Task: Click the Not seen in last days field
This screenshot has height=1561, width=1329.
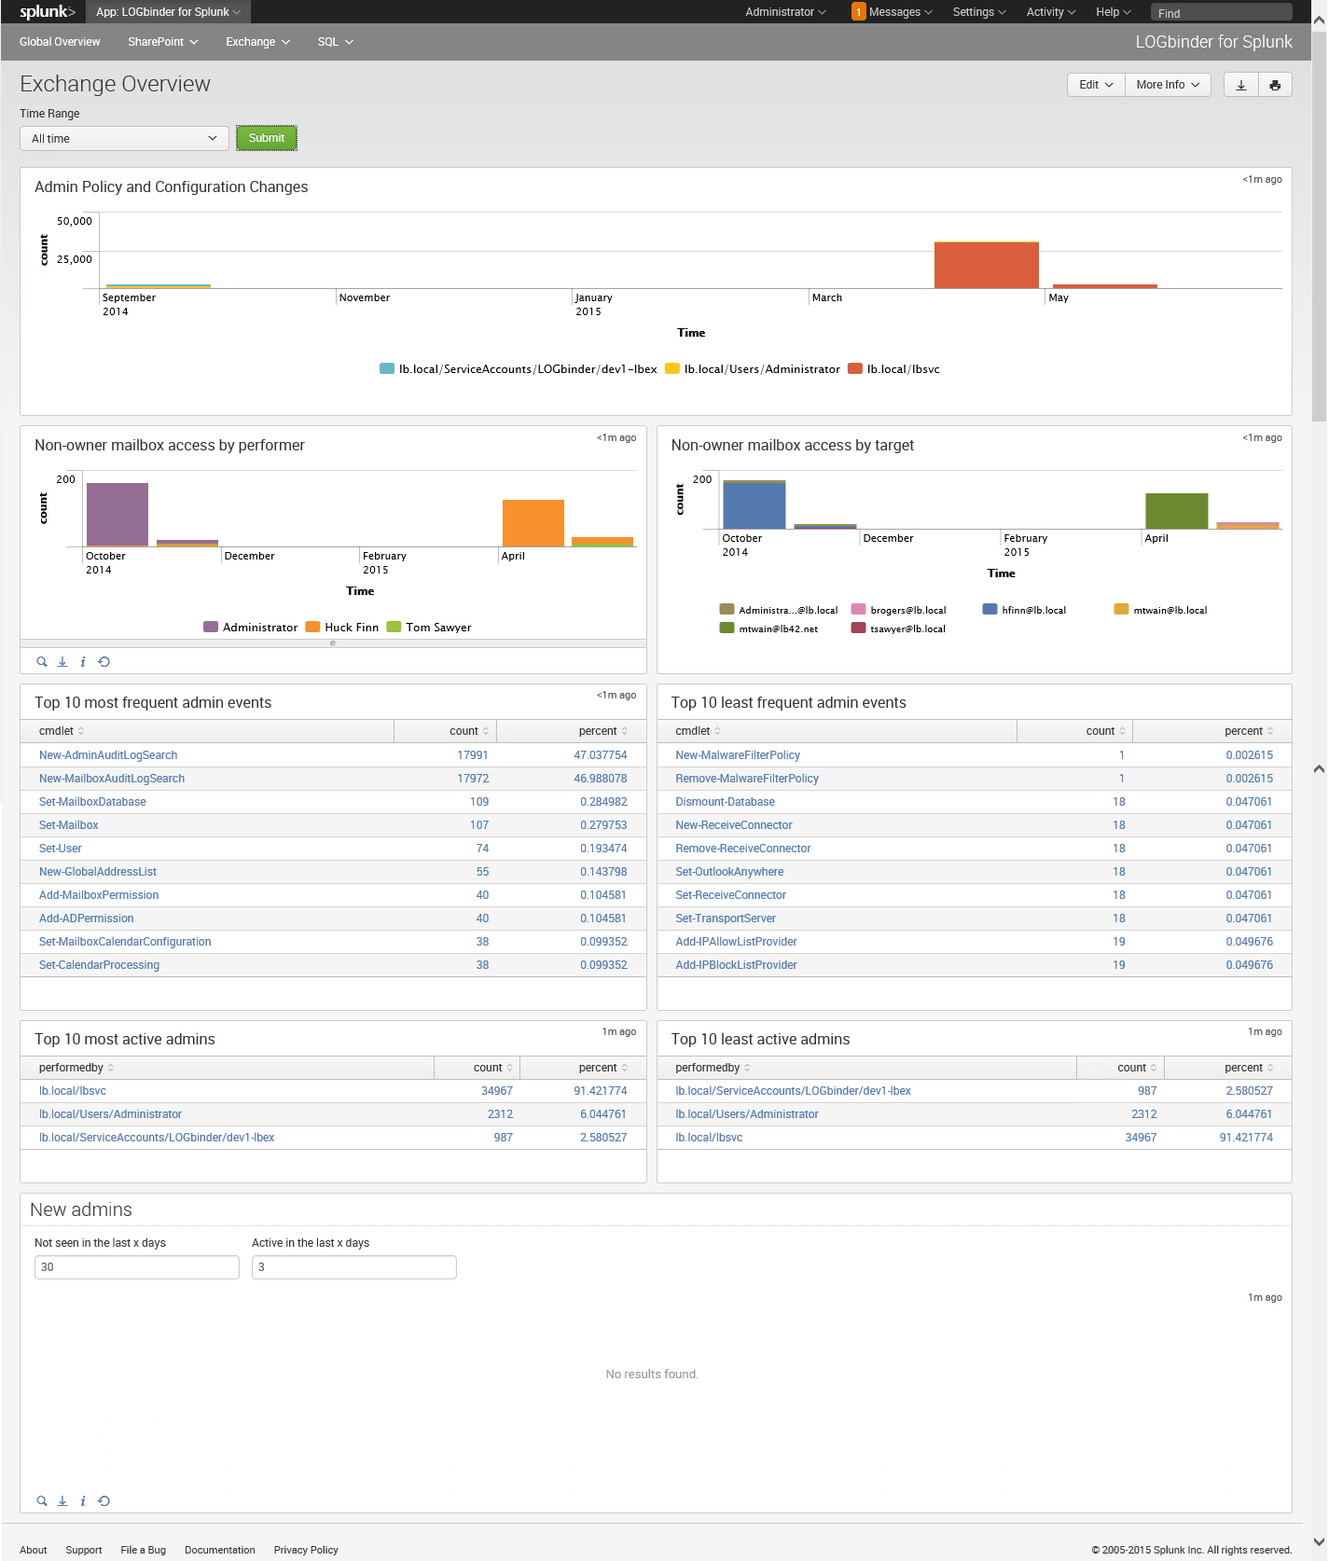Action: point(137,1267)
